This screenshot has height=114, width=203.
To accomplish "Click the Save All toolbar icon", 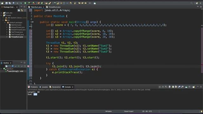I will click(x=10, y=3).
